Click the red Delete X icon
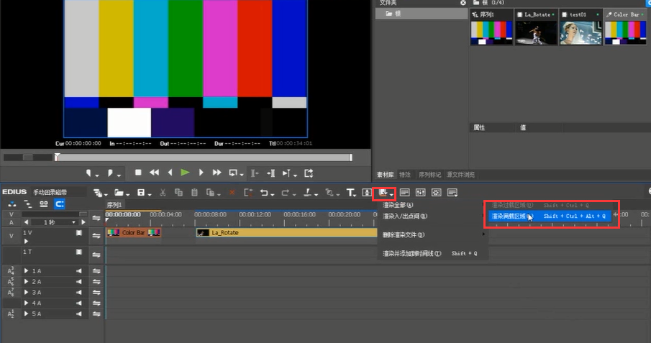Screen dimensions: 651x343 tap(231, 193)
